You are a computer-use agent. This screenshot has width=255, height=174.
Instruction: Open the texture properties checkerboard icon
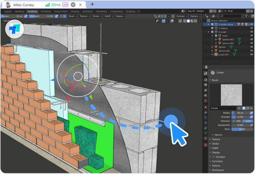click(206, 145)
